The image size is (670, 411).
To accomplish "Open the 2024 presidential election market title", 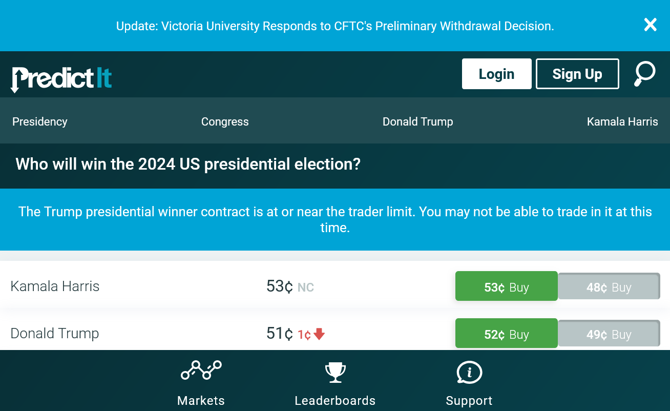I will (188, 165).
